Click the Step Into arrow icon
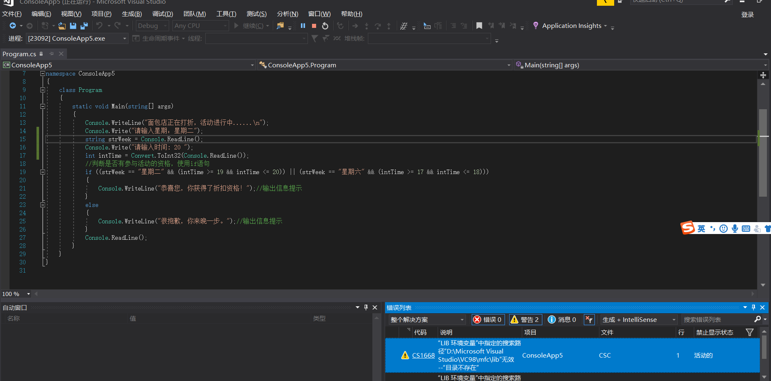 pos(367,26)
